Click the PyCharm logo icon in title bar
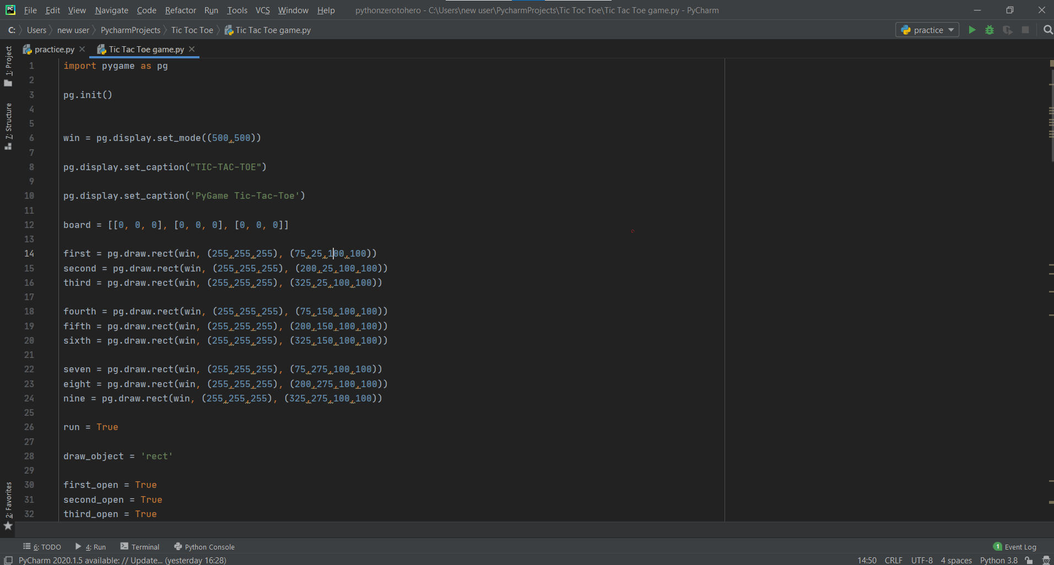The height and width of the screenshot is (565, 1054). click(x=10, y=10)
